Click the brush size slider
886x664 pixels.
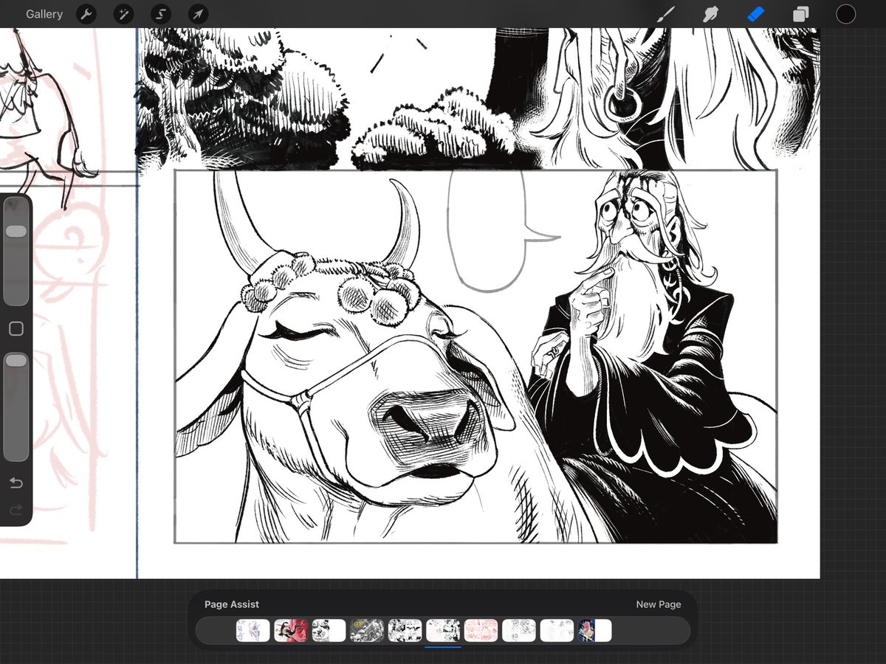[x=16, y=251]
